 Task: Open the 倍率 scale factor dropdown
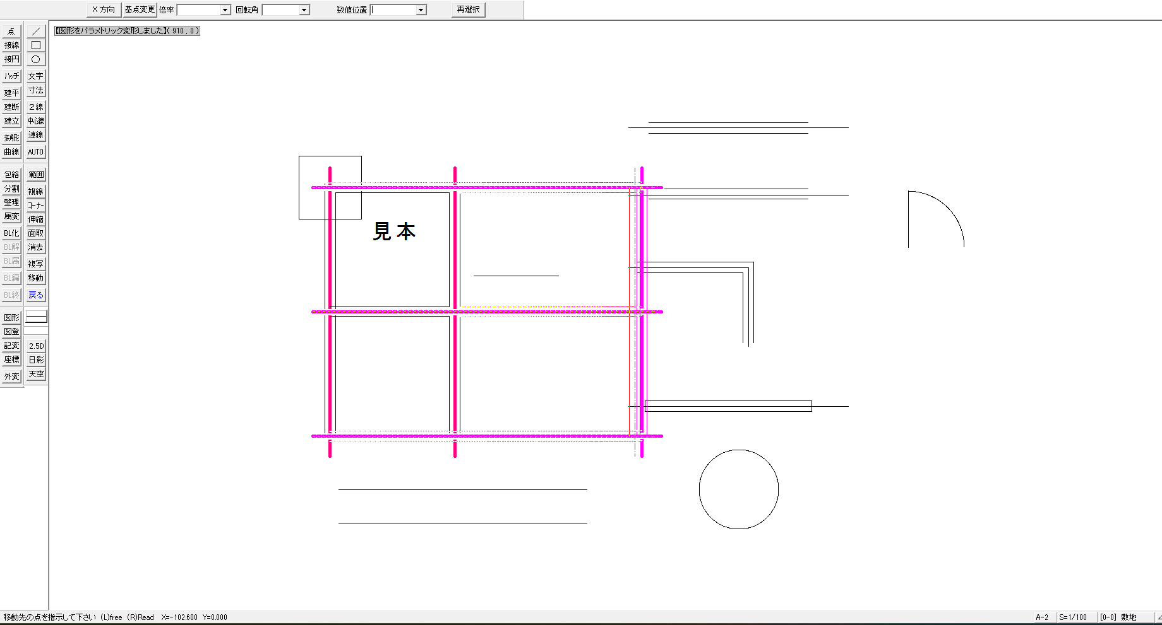pos(225,10)
